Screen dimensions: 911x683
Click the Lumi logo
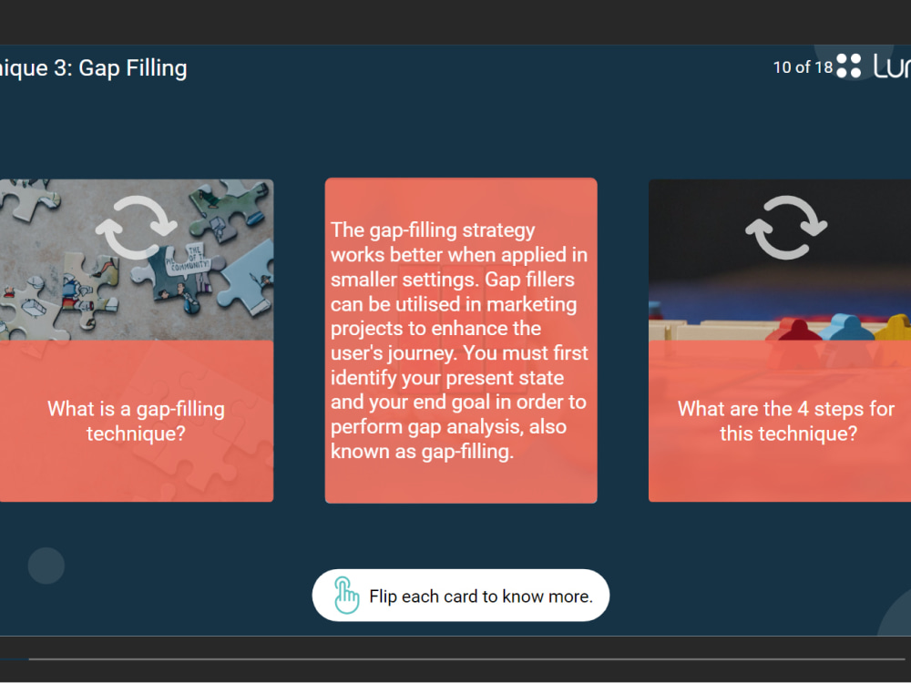[x=891, y=66]
